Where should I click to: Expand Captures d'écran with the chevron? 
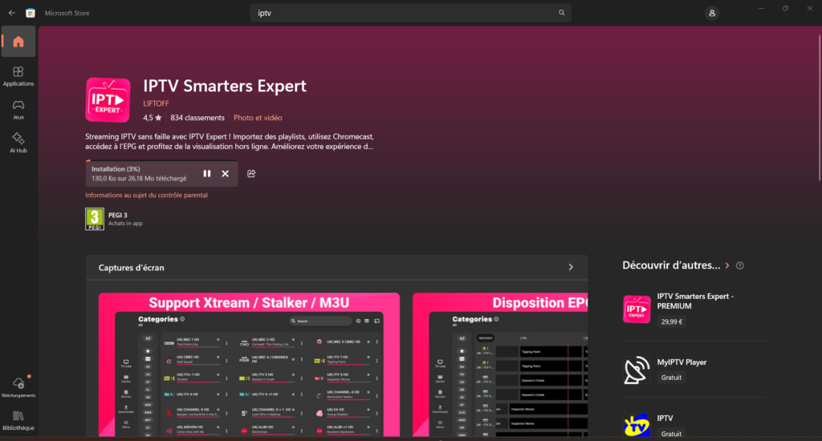[571, 267]
